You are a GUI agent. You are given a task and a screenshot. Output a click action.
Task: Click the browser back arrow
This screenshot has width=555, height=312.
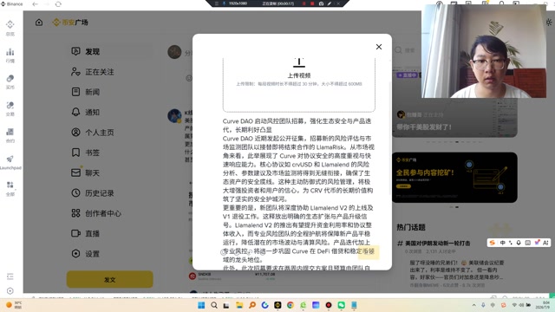[35, 4]
